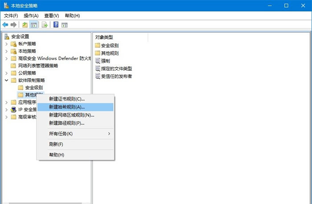Viewport: 312px width, 204px height.
Task: Click the 受信任的发布者 policy icon
Action: click(x=98, y=76)
